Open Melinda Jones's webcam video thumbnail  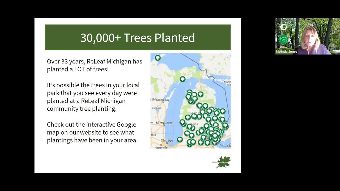[x=308, y=36]
